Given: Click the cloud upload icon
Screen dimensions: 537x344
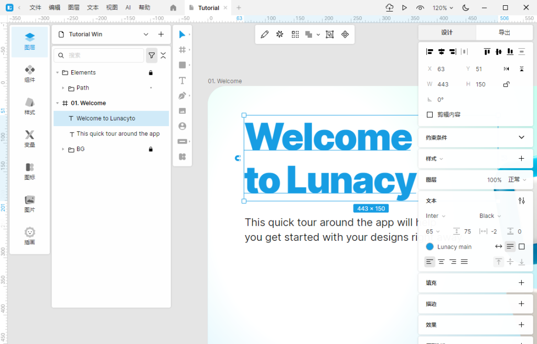Looking at the screenshot, I should pyautogui.click(x=390, y=7).
